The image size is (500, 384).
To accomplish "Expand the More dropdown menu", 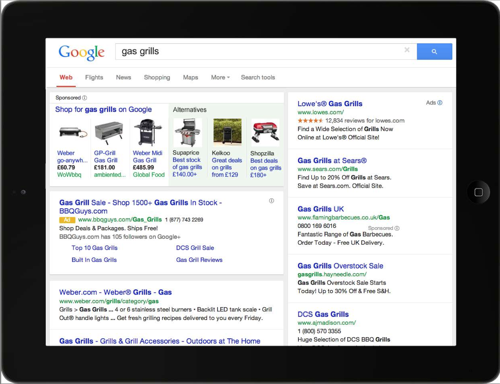I will tap(220, 77).
